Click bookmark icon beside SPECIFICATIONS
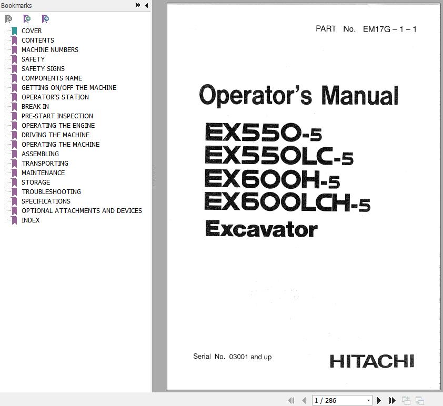The width and height of the screenshot is (443, 406). (14, 201)
